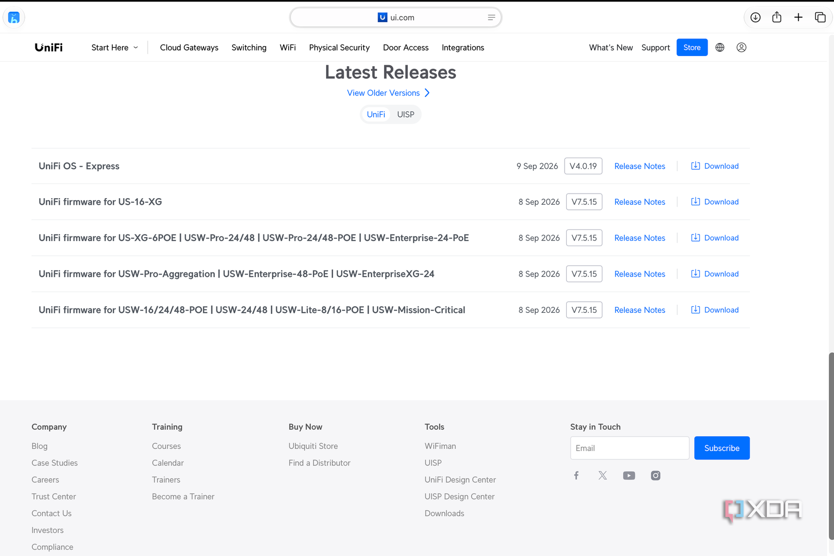Open Release Notes for US-16-XG firmware
The image size is (834, 556).
(x=640, y=202)
